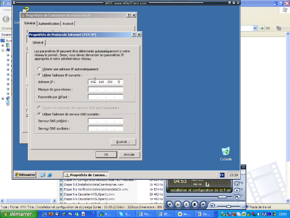Click the Recycle bin icon in folder tree
The width and height of the screenshot is (290, 218).
(x=8, y=103)
